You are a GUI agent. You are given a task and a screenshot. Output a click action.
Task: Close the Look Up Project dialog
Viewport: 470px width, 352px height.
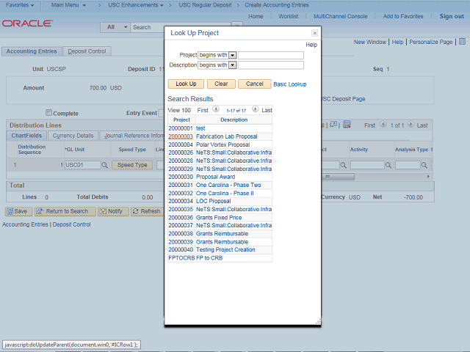click(x=314, y=33)
